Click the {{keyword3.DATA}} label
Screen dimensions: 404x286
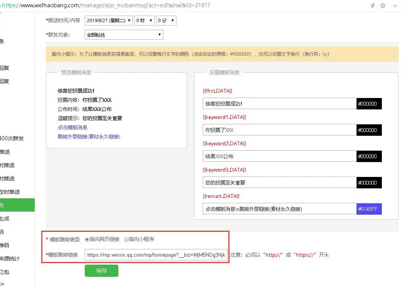(x=225, y=170)
